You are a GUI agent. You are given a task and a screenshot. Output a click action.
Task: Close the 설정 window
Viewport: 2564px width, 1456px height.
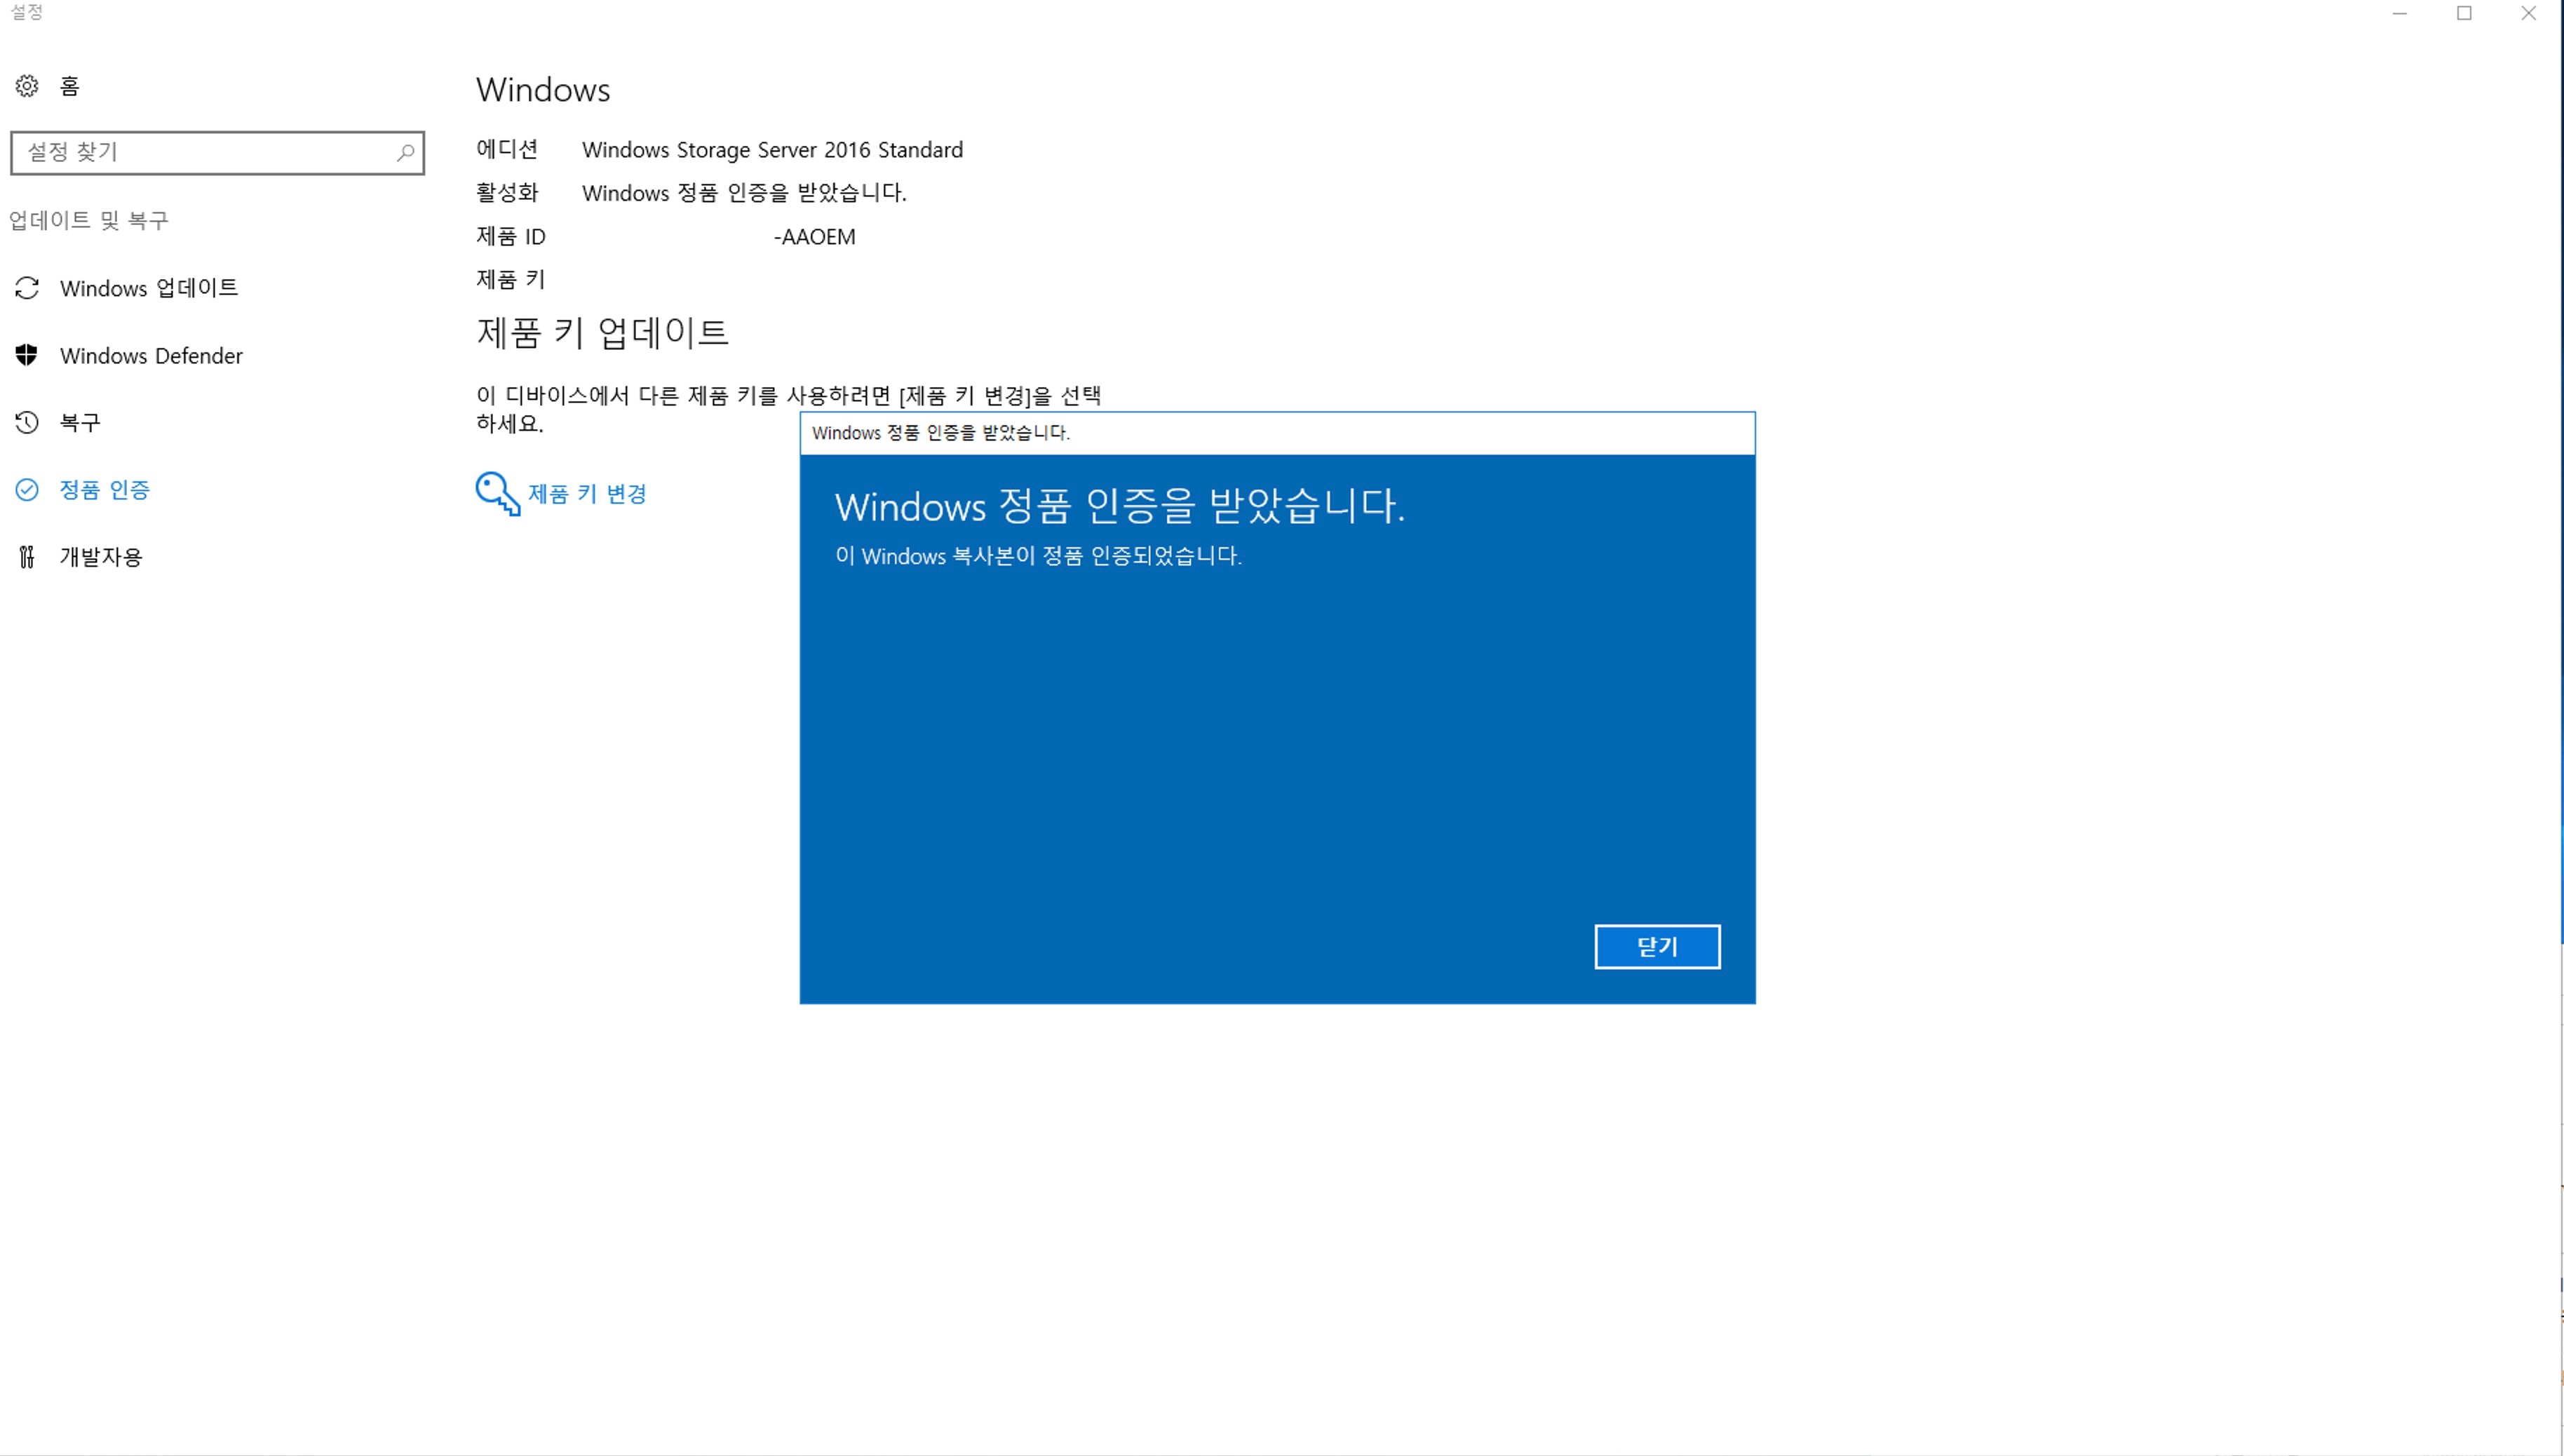(x=2528, y=13)
